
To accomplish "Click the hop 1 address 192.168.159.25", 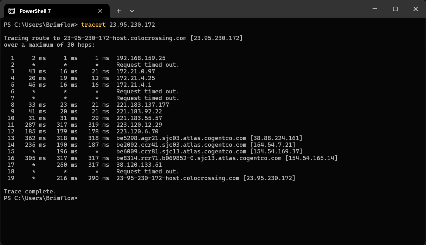I will [141, 58].
